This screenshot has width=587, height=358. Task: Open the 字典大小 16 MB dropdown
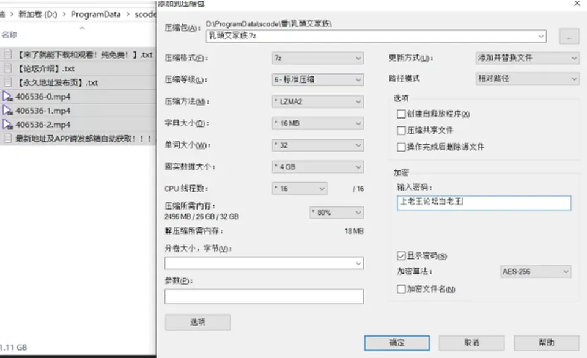pyautogui.click(x=318, y=123)
